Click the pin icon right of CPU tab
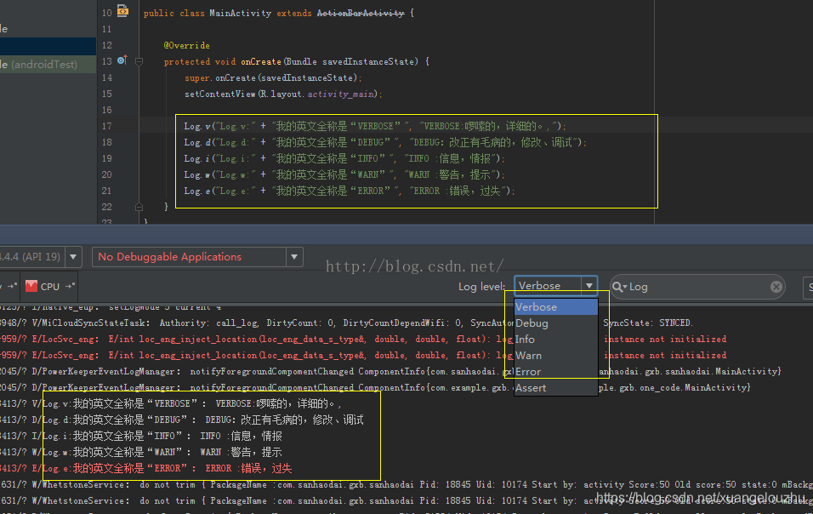The image size is (813, 514). [x=70, y=286]
